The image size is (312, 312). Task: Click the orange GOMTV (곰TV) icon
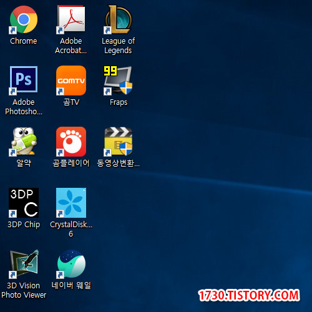coord(71,80)
